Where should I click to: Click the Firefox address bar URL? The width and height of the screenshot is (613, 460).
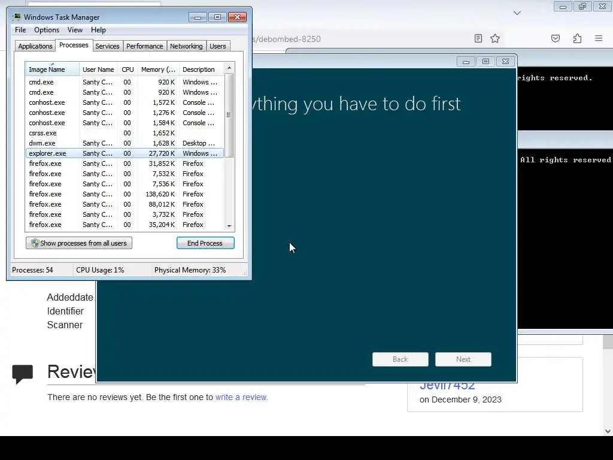[287, 39]
